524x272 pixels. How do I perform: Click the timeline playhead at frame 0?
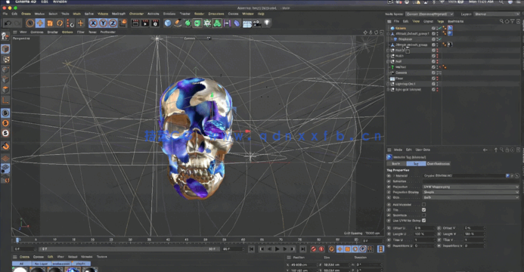17,240
